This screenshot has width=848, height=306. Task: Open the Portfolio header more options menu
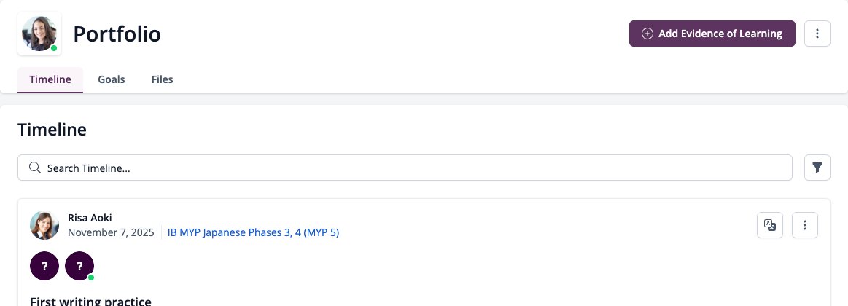tap(817, 34)
